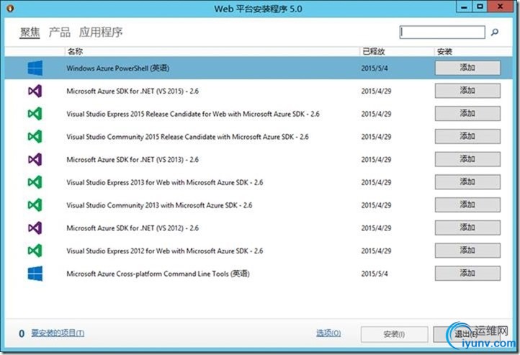
Task: Click the Windows logo icon beside Windows Azure PowerShell
Action: click(x=35, y=68)
